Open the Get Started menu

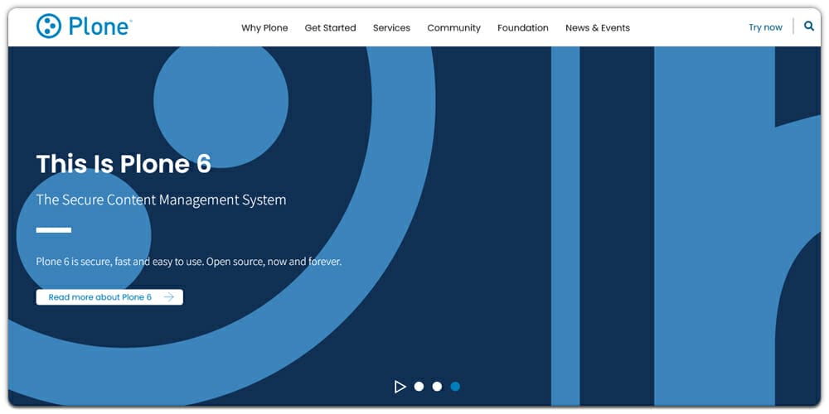coord(330,28)
